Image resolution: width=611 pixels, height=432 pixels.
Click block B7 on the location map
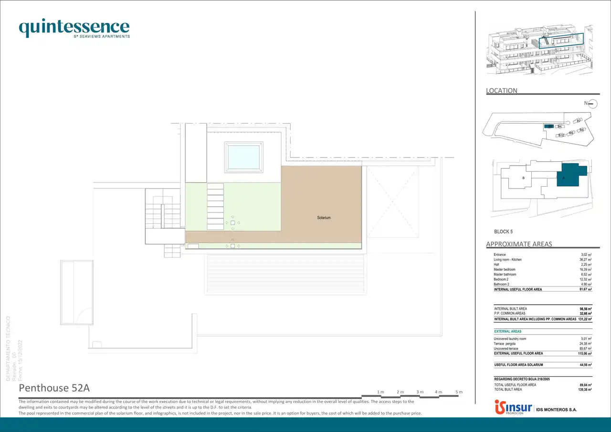point(578,121)
